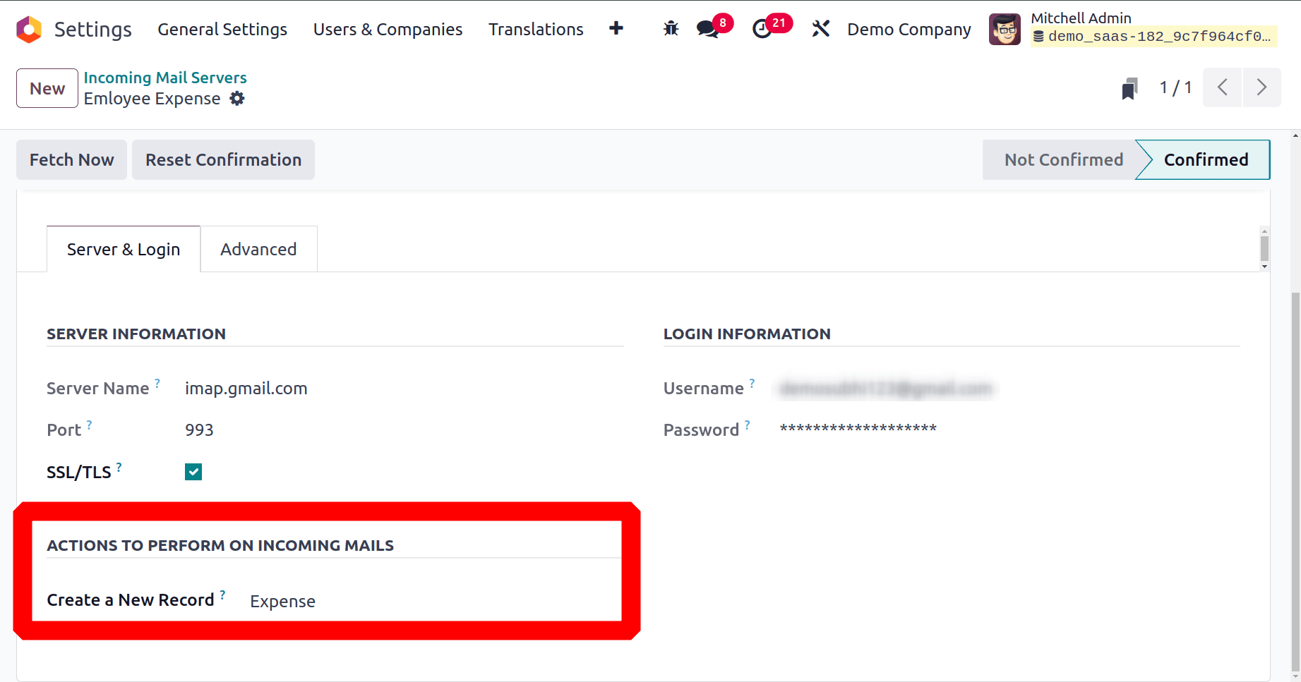Switch to the Advanced tab

[x=258, y=249]
